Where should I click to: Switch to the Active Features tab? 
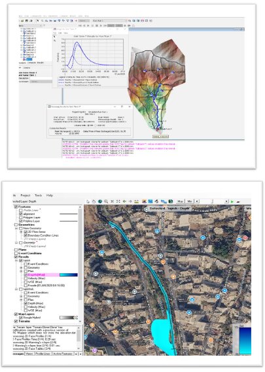click(x=62, y=354)
